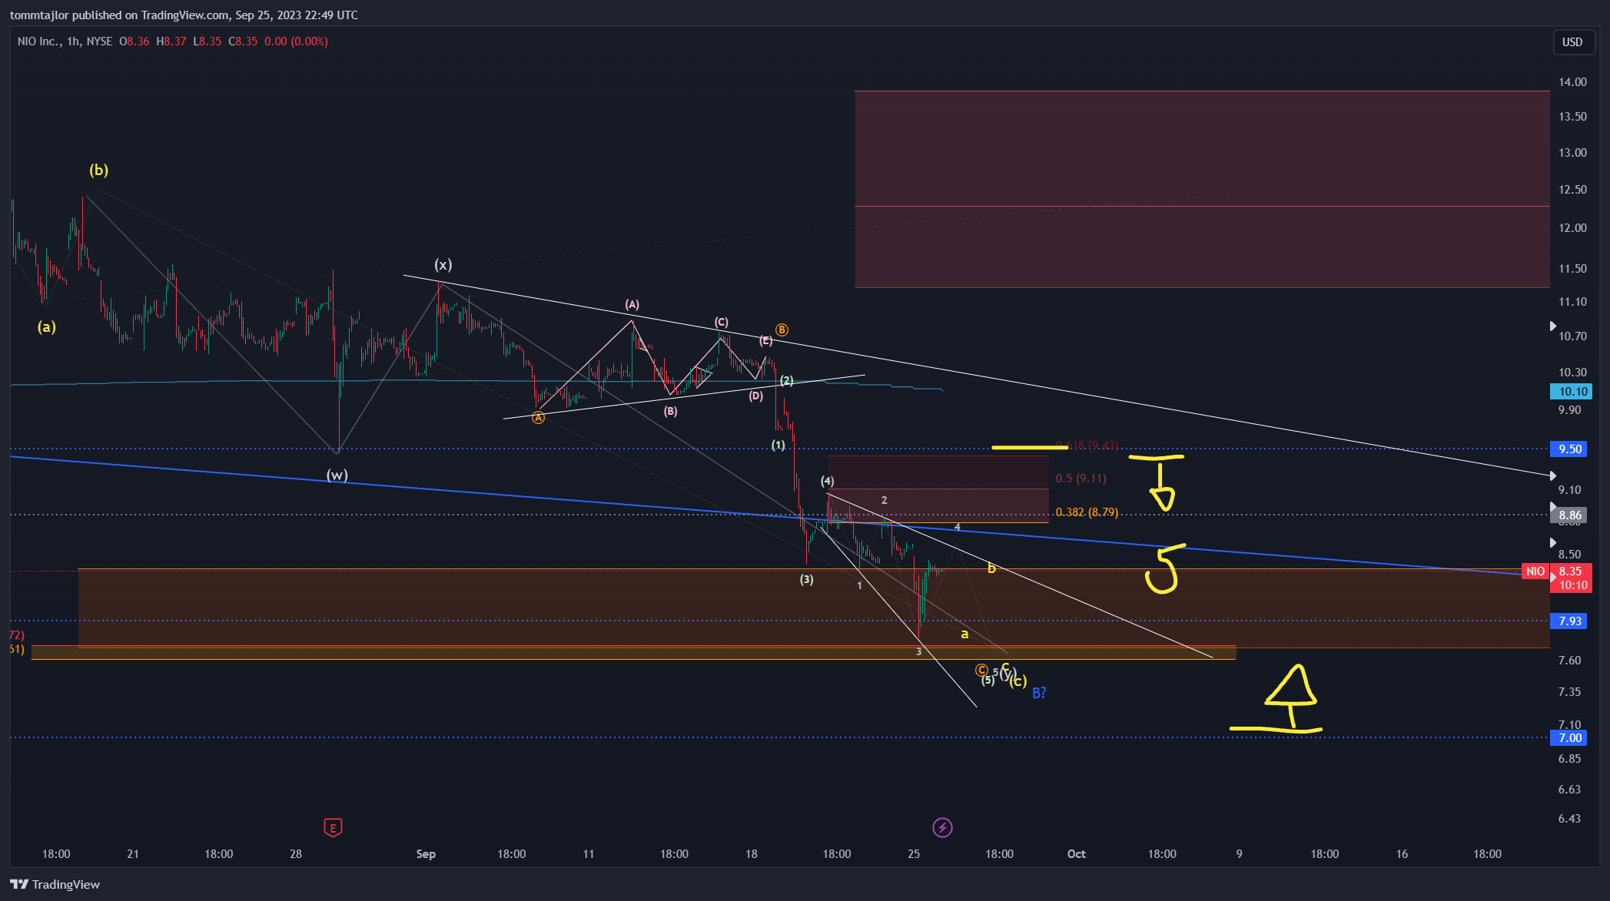Select the blue 9.50 price level label
1610x901 pixels.
coord(1570,449)
